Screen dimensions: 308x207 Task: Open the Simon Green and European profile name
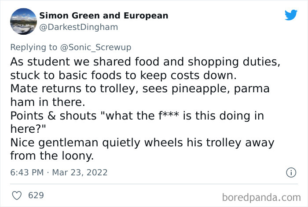pyautogui.click(x=104, y=15)
